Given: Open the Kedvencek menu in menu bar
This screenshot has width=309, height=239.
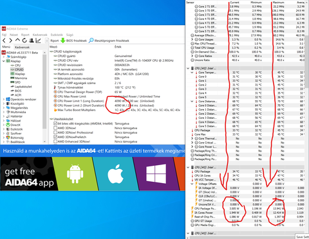Looking at the screenshot, I should pyautogui.click(x=40, y=35).
